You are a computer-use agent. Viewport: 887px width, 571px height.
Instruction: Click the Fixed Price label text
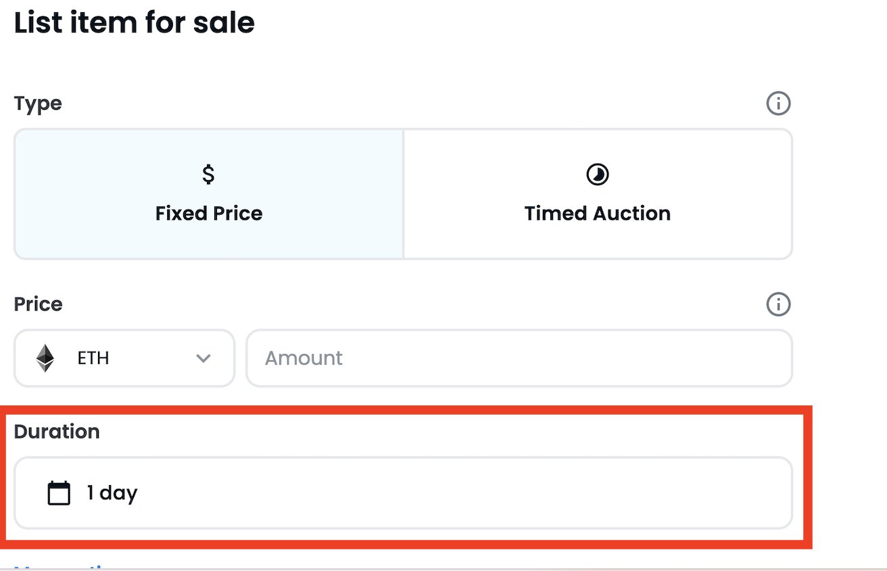(209, 213)
